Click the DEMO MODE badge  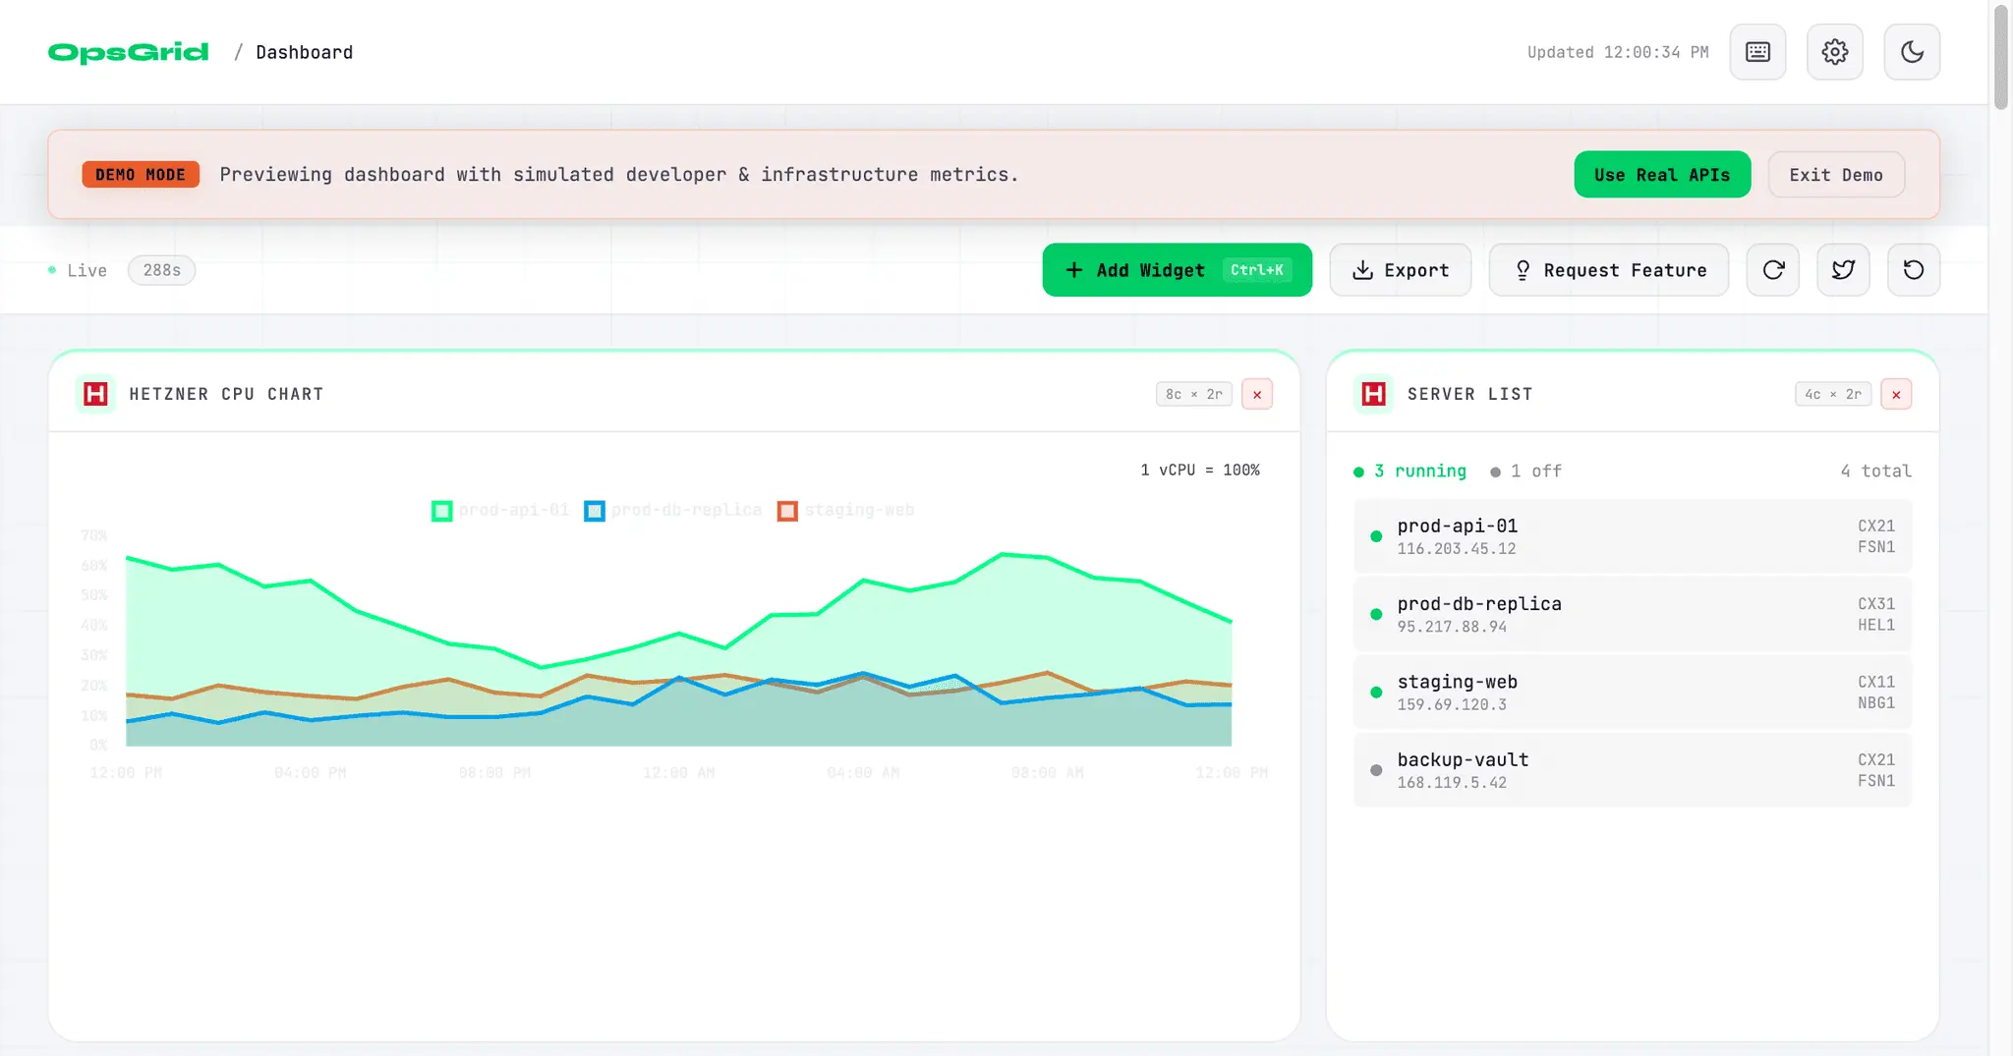141,174
